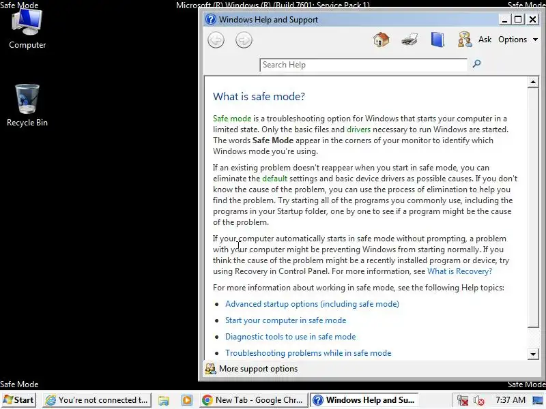Click the scrollbar down arrow in Help
Viewport: 546px width, 409px height.
533,354
